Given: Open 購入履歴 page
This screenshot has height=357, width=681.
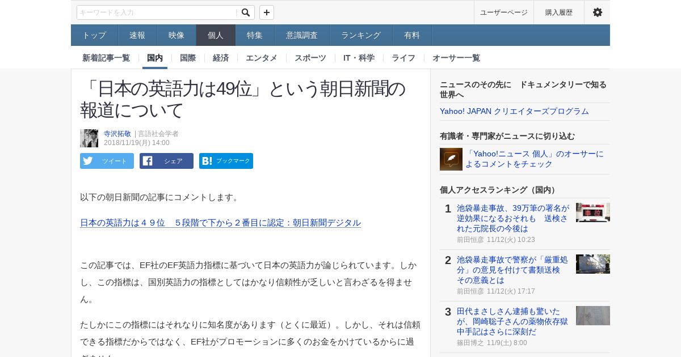Looking at the screenshot, I should (x=559, y=12).
